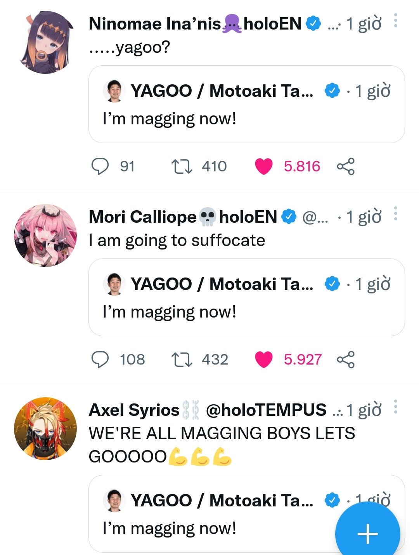Screen dimensions: 419x555
Task: Share Ninomae Ina'nis's tweet
Action: tap(346, 166)
